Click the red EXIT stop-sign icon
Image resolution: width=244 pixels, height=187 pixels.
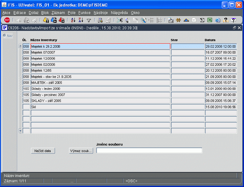coord(7,20)
